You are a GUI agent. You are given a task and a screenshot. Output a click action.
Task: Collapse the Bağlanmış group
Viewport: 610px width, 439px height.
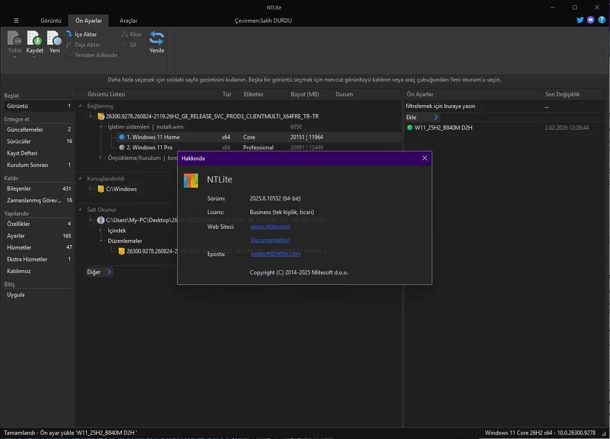click(80, 106)
